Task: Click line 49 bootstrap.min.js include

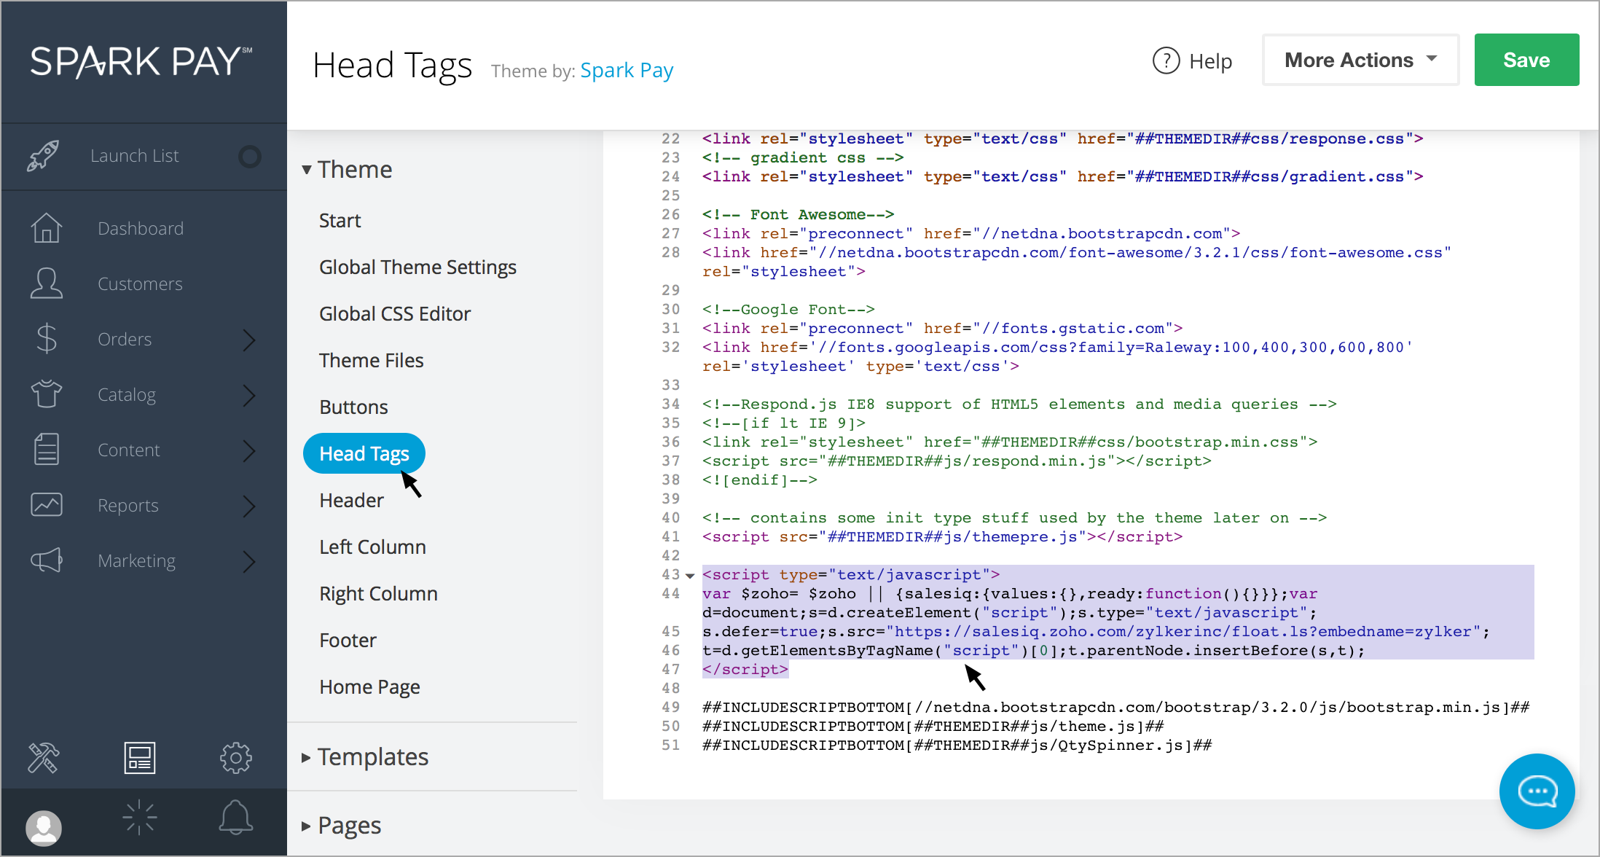Action: [x=1115, y=708]
